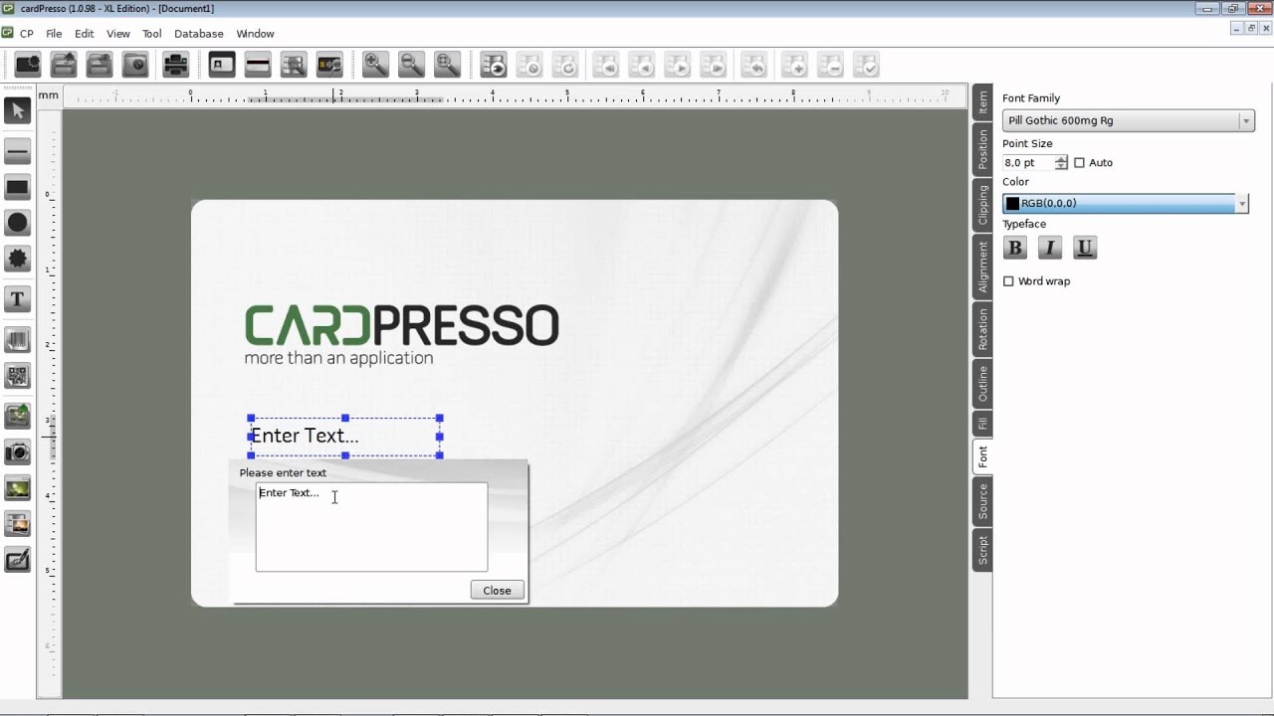1274x716 pixels.
Task: Click the printer icon in toolbar
Action: point(175,66)
